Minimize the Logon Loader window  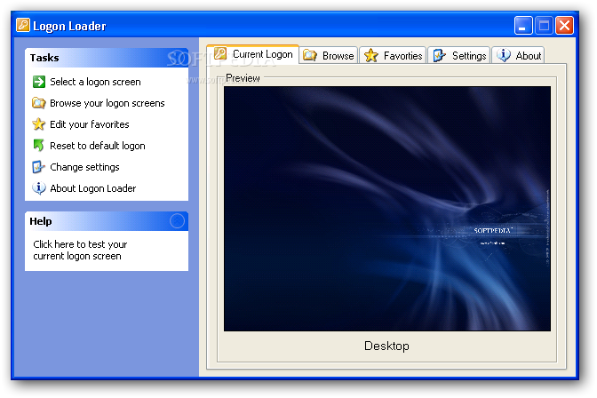pos(523,26)
